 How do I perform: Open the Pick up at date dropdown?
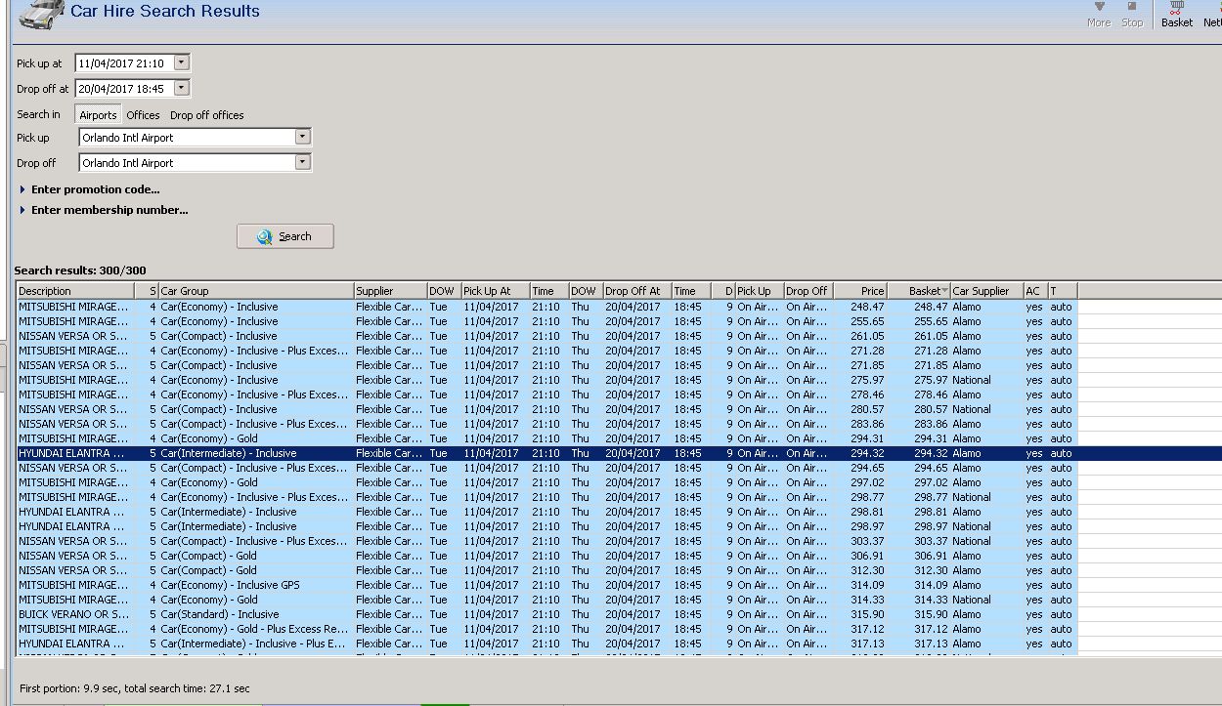point(181,62)
